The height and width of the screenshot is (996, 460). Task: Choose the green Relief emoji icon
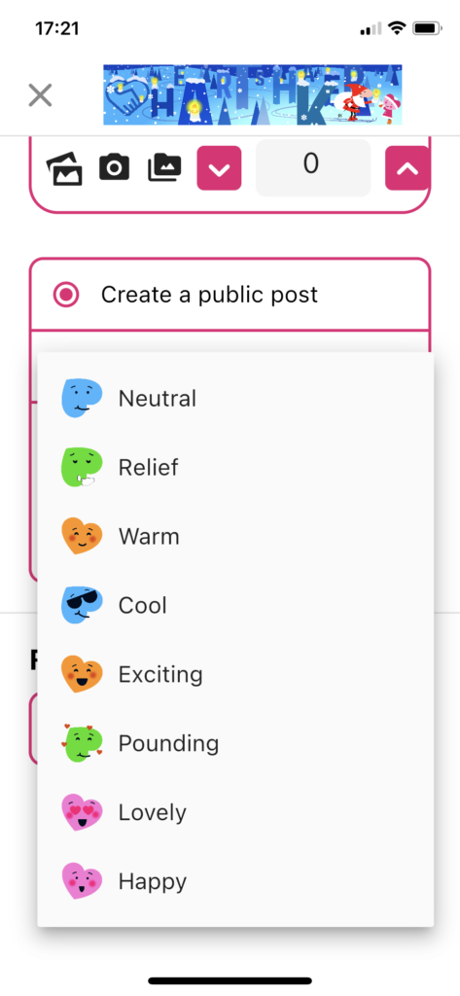click(x=82, y=468)
